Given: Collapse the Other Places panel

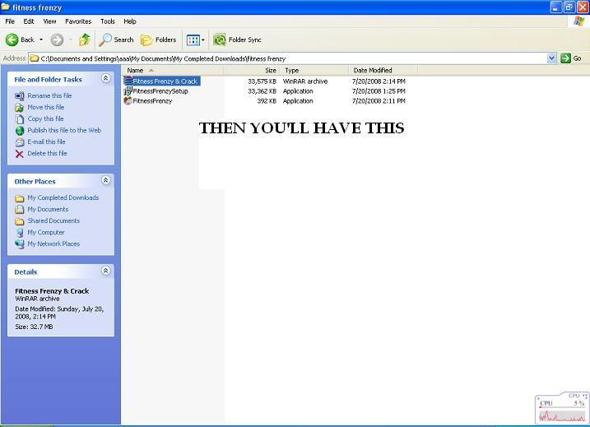Looking at the screenshot, I should [x=105, y=180].
